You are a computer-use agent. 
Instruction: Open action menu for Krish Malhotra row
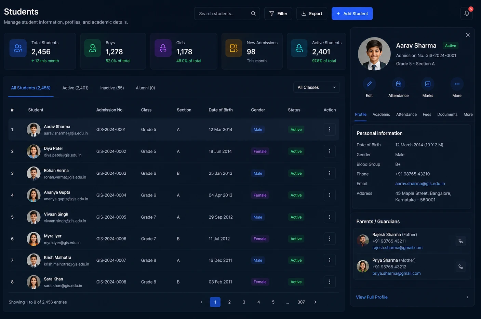[x=330, y=260]
